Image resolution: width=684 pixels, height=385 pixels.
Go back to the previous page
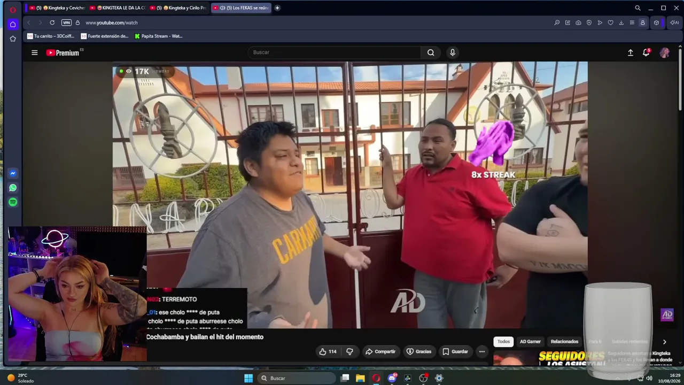click(29, 22)
